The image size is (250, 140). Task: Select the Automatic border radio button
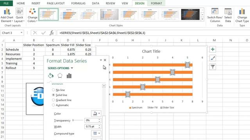(x=54, y=105)
